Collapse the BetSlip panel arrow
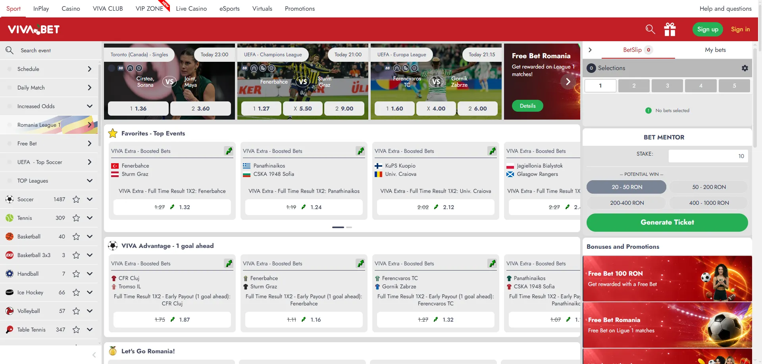Viewport: 762px width, 364px height. (590, 50)
